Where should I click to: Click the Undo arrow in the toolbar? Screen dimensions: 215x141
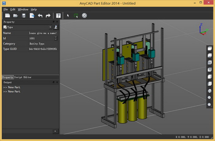coord(40,15)
